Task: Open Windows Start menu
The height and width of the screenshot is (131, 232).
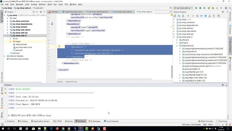Action: [3, 128]
